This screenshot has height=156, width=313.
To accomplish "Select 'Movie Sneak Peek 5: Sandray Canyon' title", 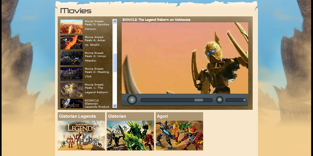I will tap(97, 25).
